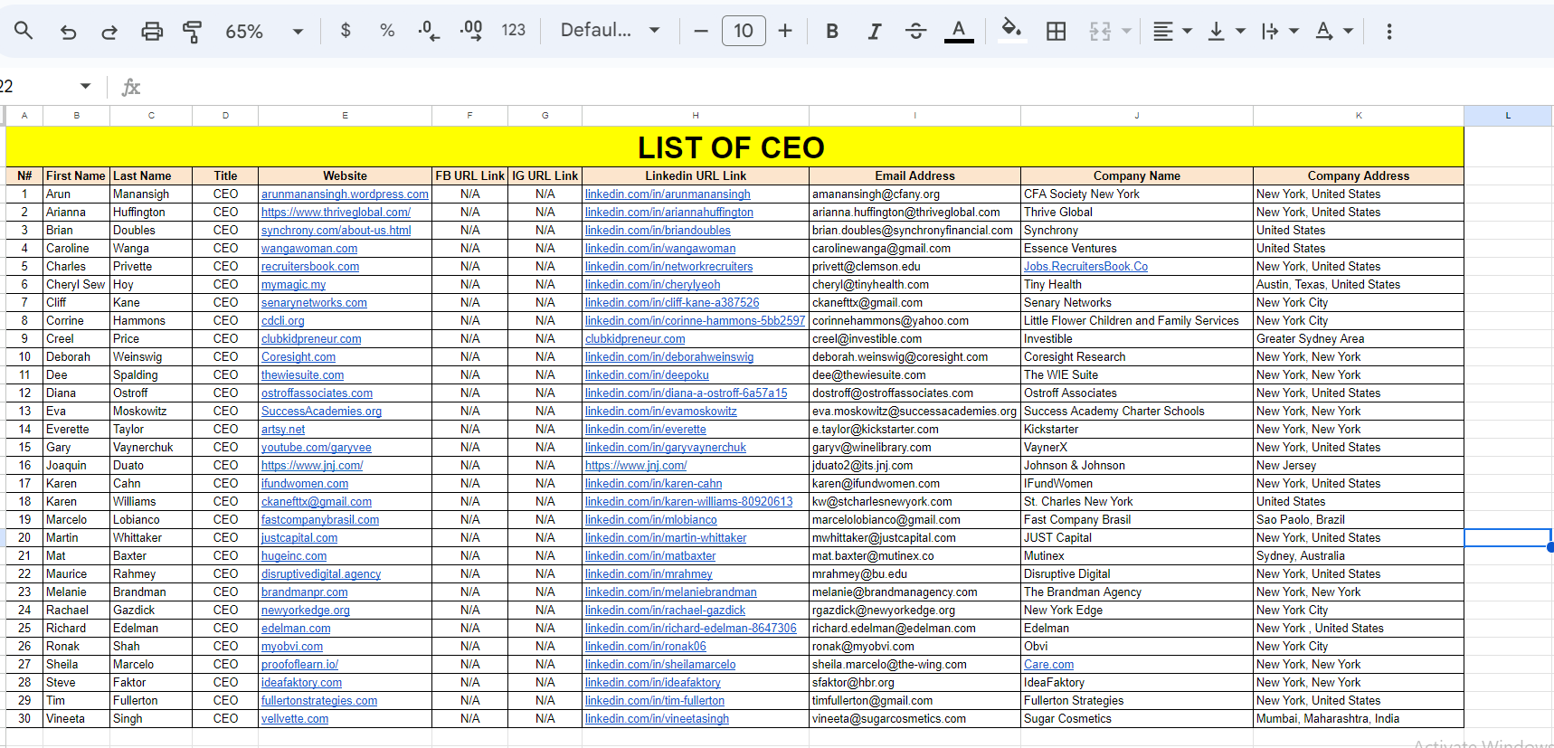Select cell with Johnson & Johnson

point(1136,466)
